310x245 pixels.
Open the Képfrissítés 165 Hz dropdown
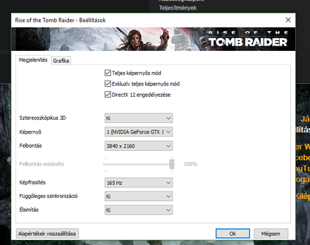[138, 182]
